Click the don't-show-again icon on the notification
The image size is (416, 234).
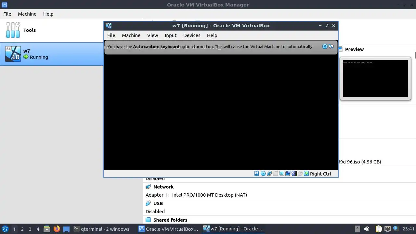[x=331, y=46]
